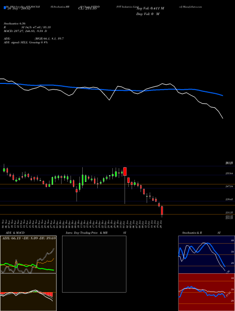235x311 pixels.
Task: Click the ADX (MGR) 66.1, 8.1, 39.7 line
Action: 34,39
